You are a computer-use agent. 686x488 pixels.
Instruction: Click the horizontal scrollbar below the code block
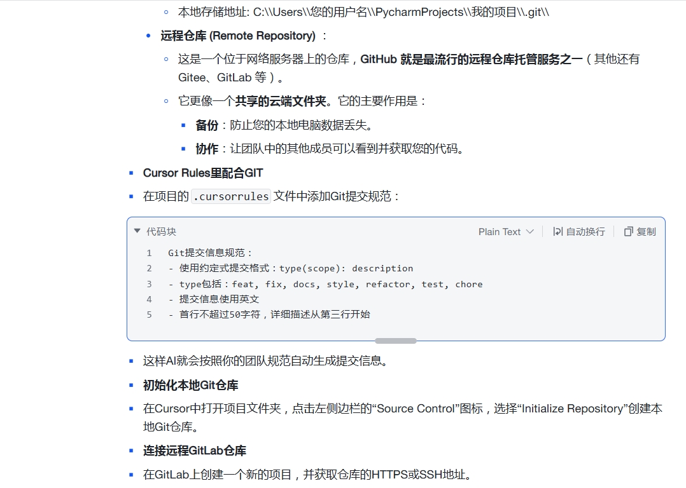click(x=395, y=341)
